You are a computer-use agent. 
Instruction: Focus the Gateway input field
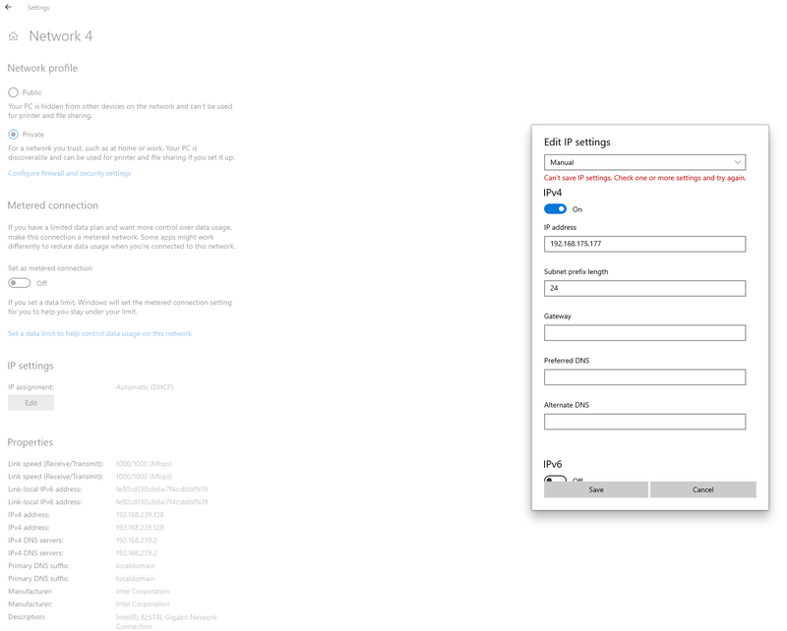click(644, 333)
